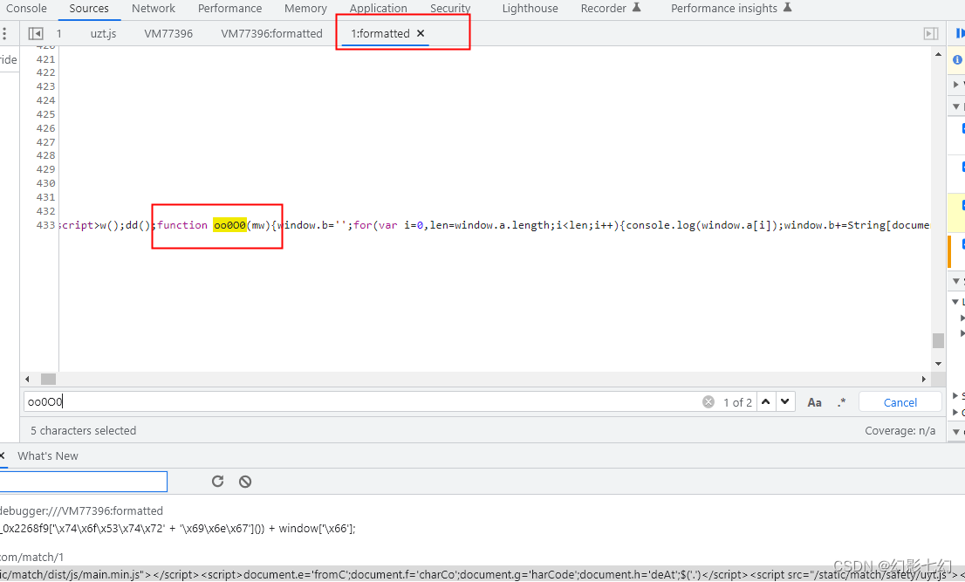Open the three-dot more options menu

tap(4, 33)
